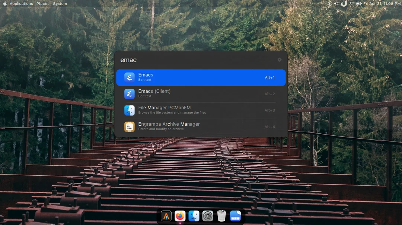Open the Trash from the dock
Image resolution: width=402 pixels, height=225 pixels.
coord(221,216)
